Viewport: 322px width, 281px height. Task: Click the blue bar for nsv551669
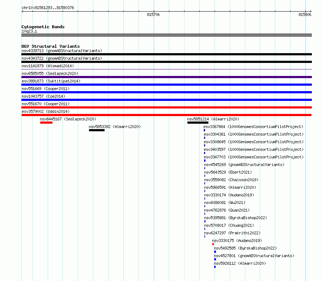[x=166, y=92]
